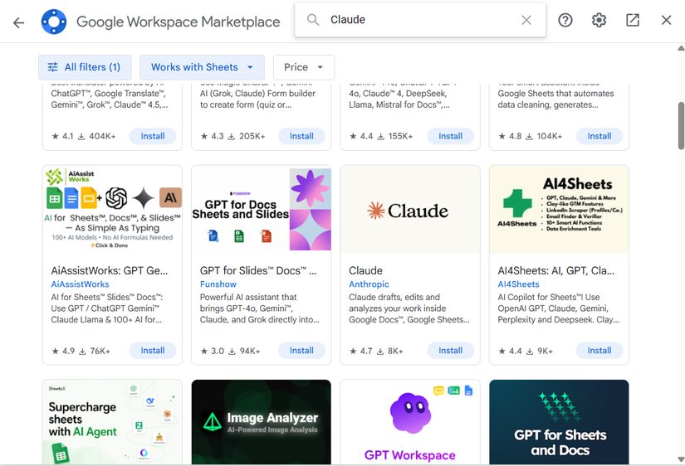
Task: Click the vertical scrollbar thumb
Action: pyautogui.click(x=681, y=126)
